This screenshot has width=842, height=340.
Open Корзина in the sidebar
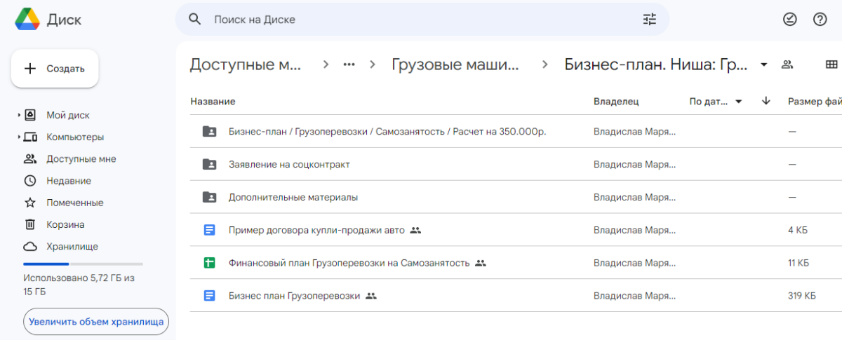[65, 225]
